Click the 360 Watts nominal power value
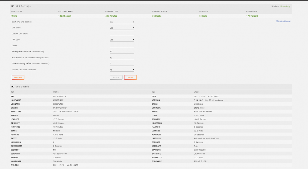 pyautogui.click(x=157, y=16)
